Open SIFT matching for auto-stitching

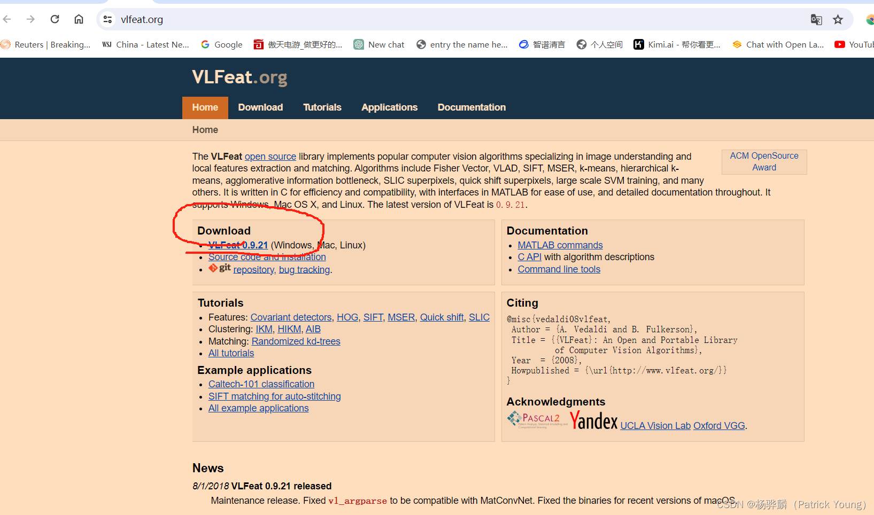pos(275,396)
